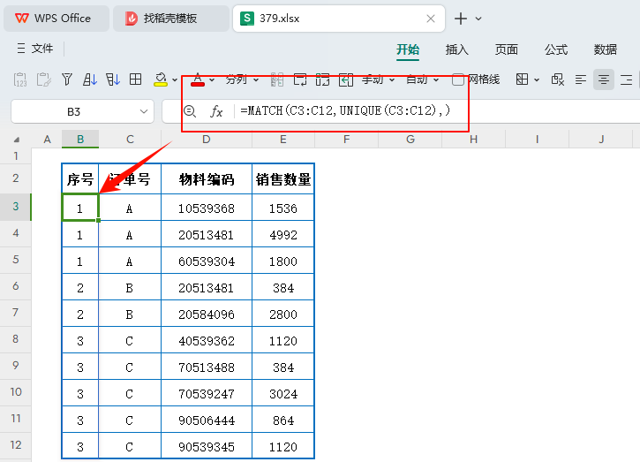Click the 序号 header cell
This screenshot has width=640, height=462.
(80, 179)
